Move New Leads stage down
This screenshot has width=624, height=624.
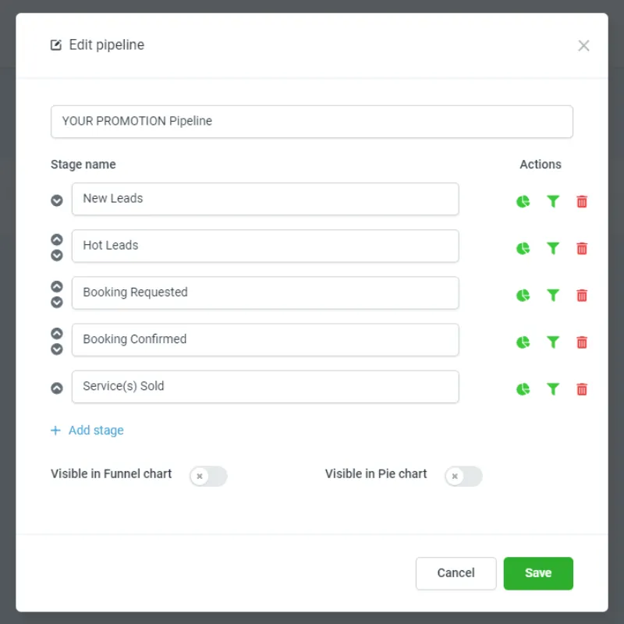(57, 200)
